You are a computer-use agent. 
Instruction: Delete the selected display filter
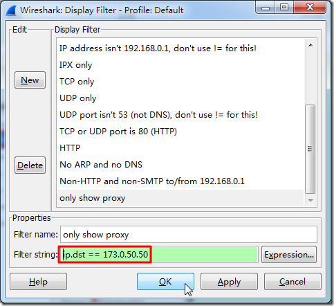(x=30, y=165)
